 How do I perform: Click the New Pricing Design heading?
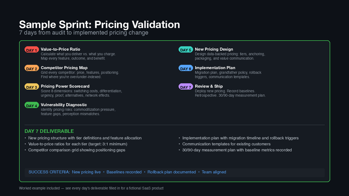pos(214,49)
